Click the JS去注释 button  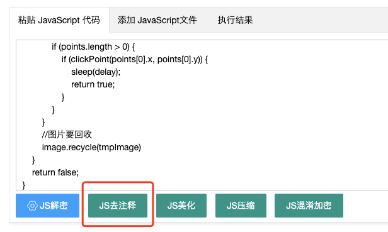(118, 206)
